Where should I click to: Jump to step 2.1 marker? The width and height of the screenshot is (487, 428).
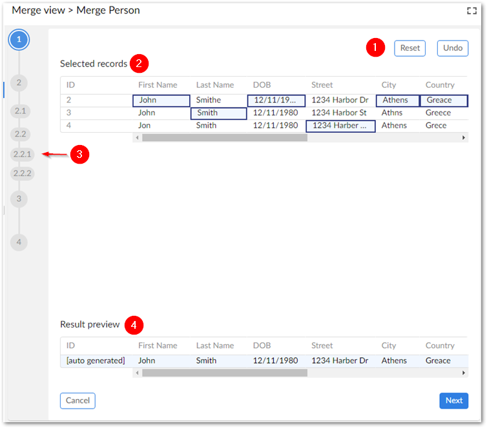coord(20,111)
